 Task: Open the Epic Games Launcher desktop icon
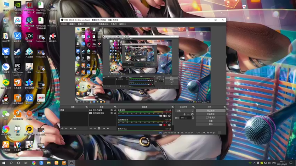click(17, 69)
